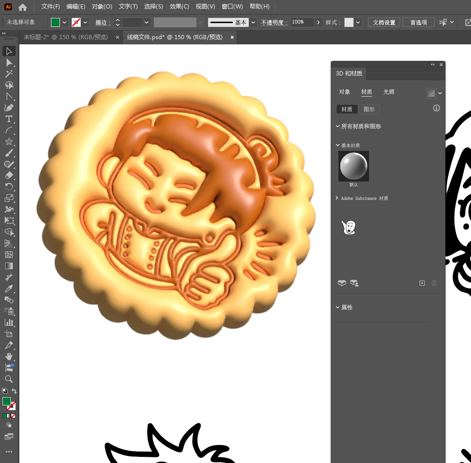Select the Eyedropper tool
This screenshot has height=463, width=471.
(9, 289)
